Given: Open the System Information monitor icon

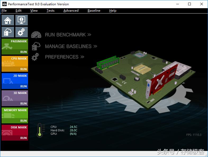Looking at the screenshot, I should click(x=21, y=20).
